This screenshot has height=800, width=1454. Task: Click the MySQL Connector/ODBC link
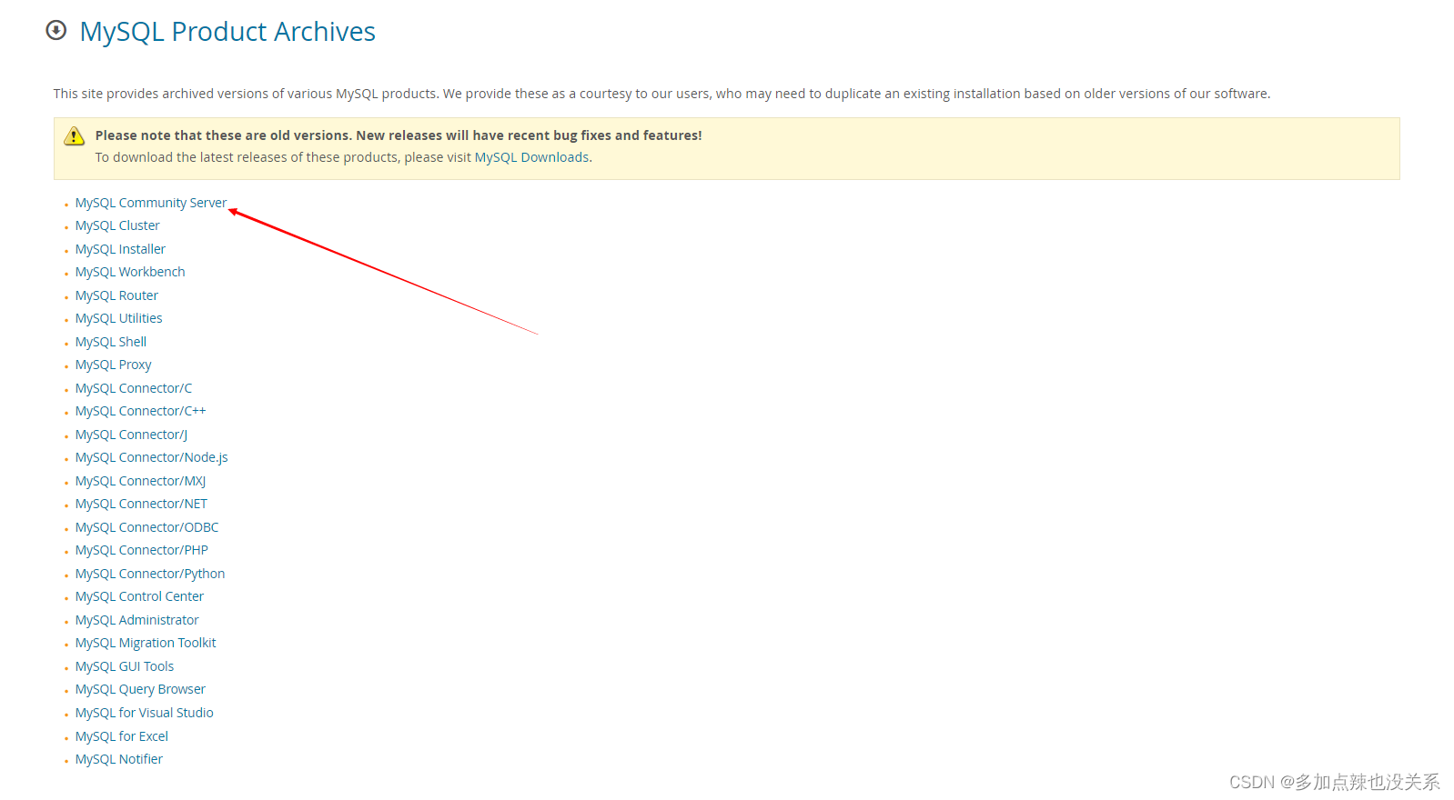pyautogui.click(x=147, y=527)
